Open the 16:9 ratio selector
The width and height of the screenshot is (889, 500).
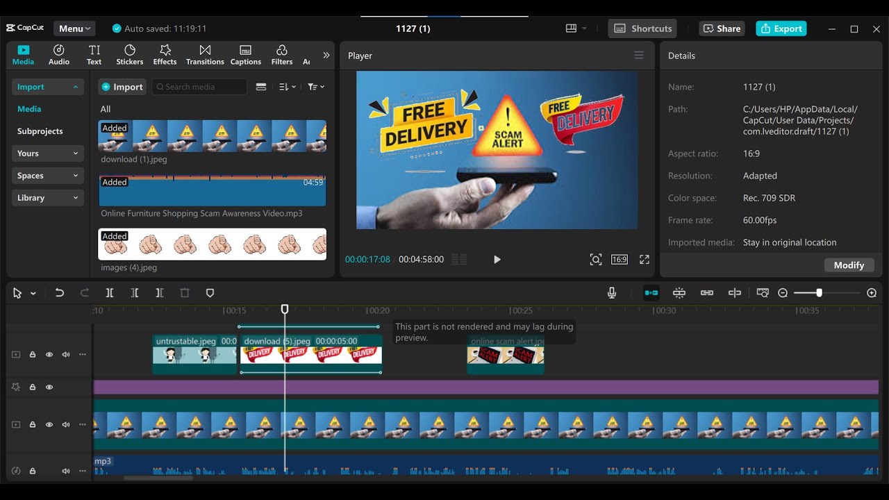click(x=619, y=259)
